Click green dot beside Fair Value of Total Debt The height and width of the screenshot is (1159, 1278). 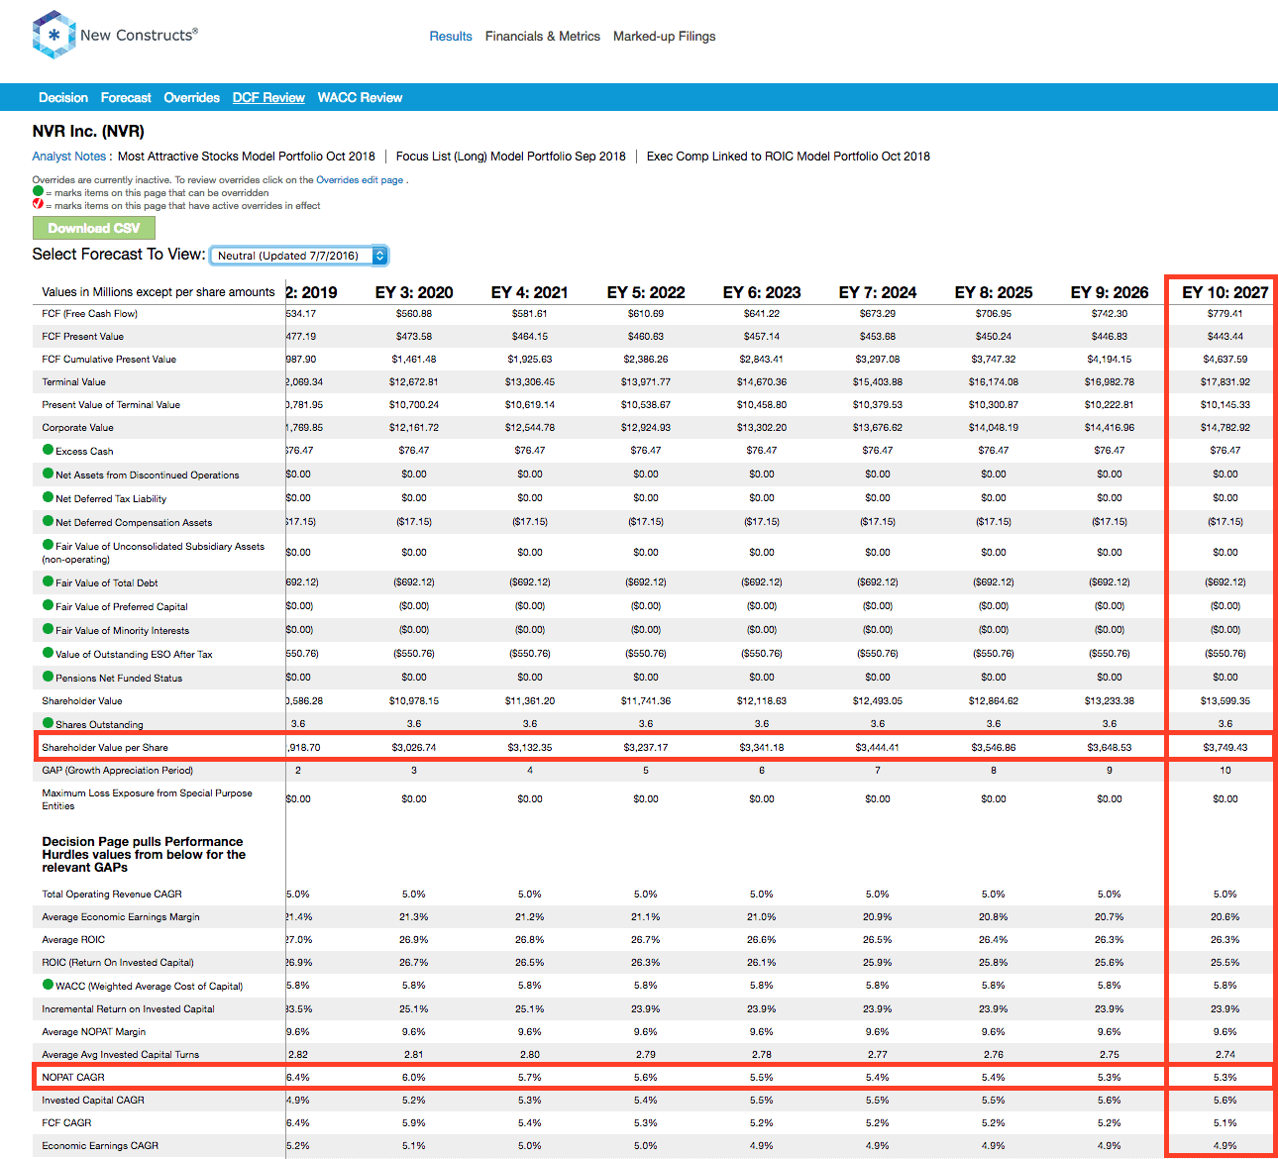[x=48, y=581]
